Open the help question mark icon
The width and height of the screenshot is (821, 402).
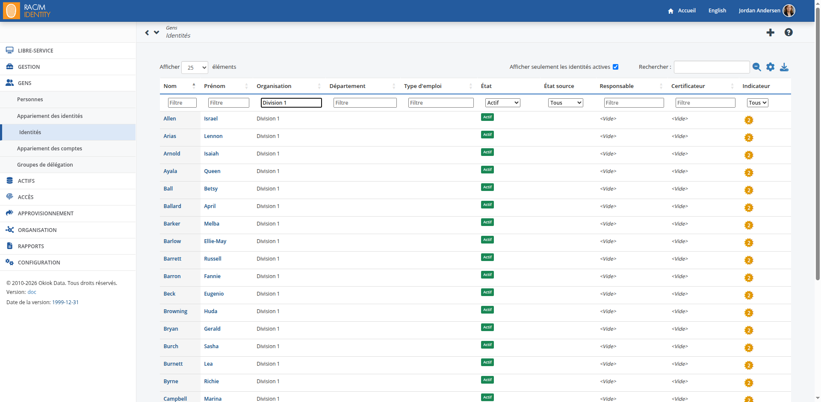tap(789, 32)
